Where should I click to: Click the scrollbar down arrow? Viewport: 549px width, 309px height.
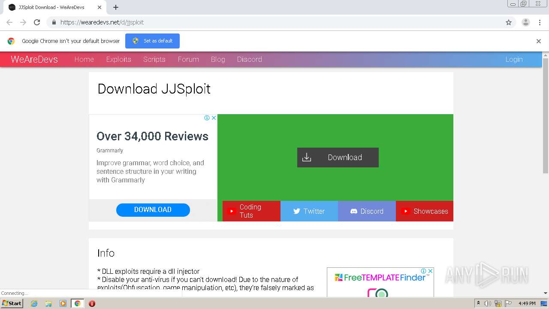click(546, 293)
